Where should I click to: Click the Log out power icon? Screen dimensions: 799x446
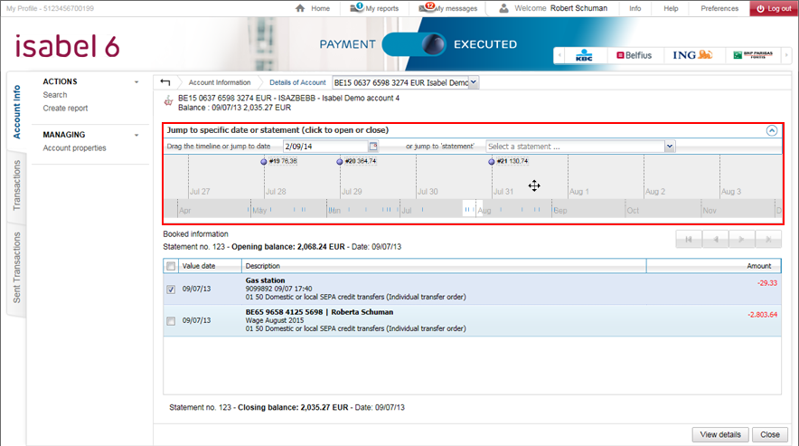[760, 9]
